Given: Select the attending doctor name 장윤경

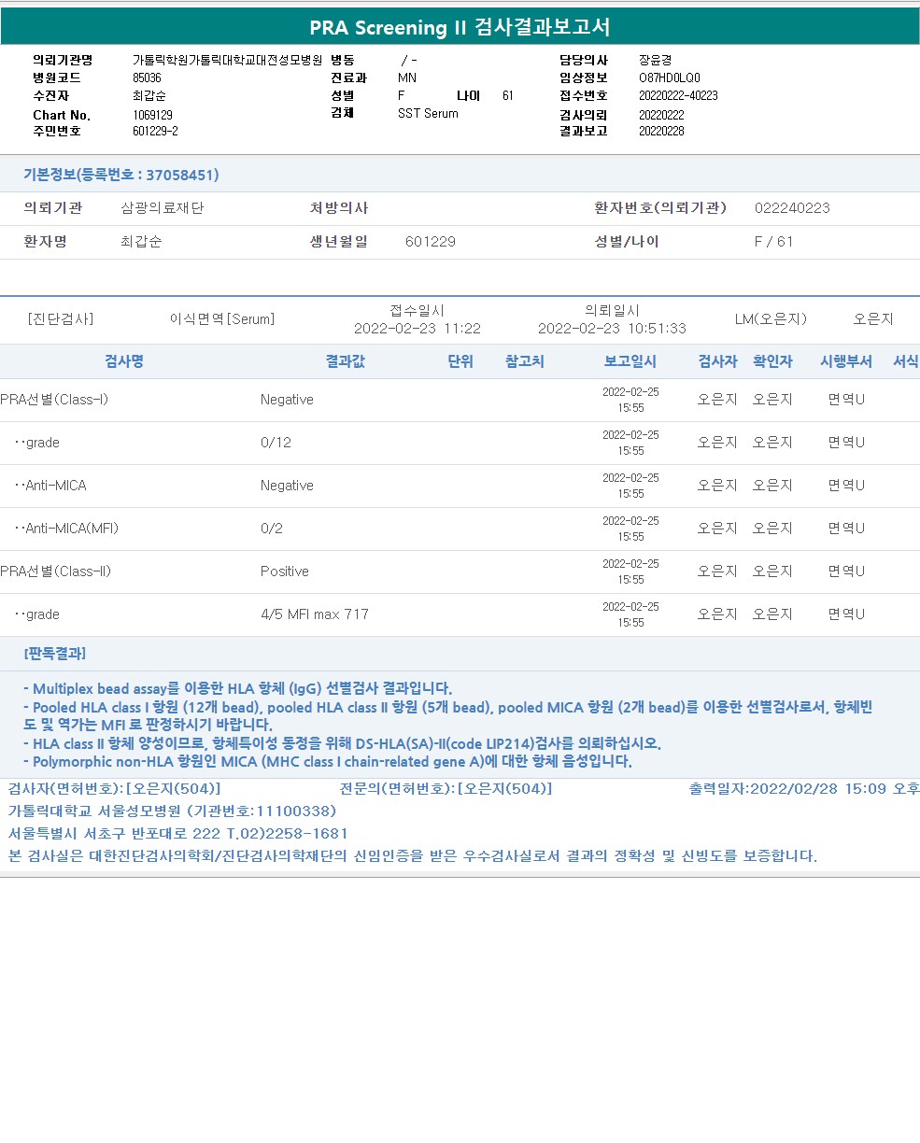Looking at the screenshot, I should (x=655, y=60).
